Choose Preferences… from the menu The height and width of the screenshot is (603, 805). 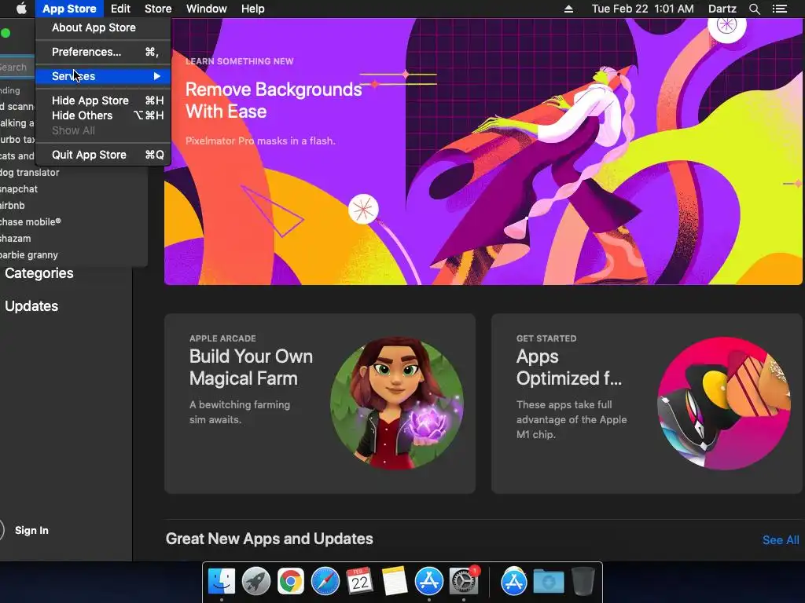(103, 52)
